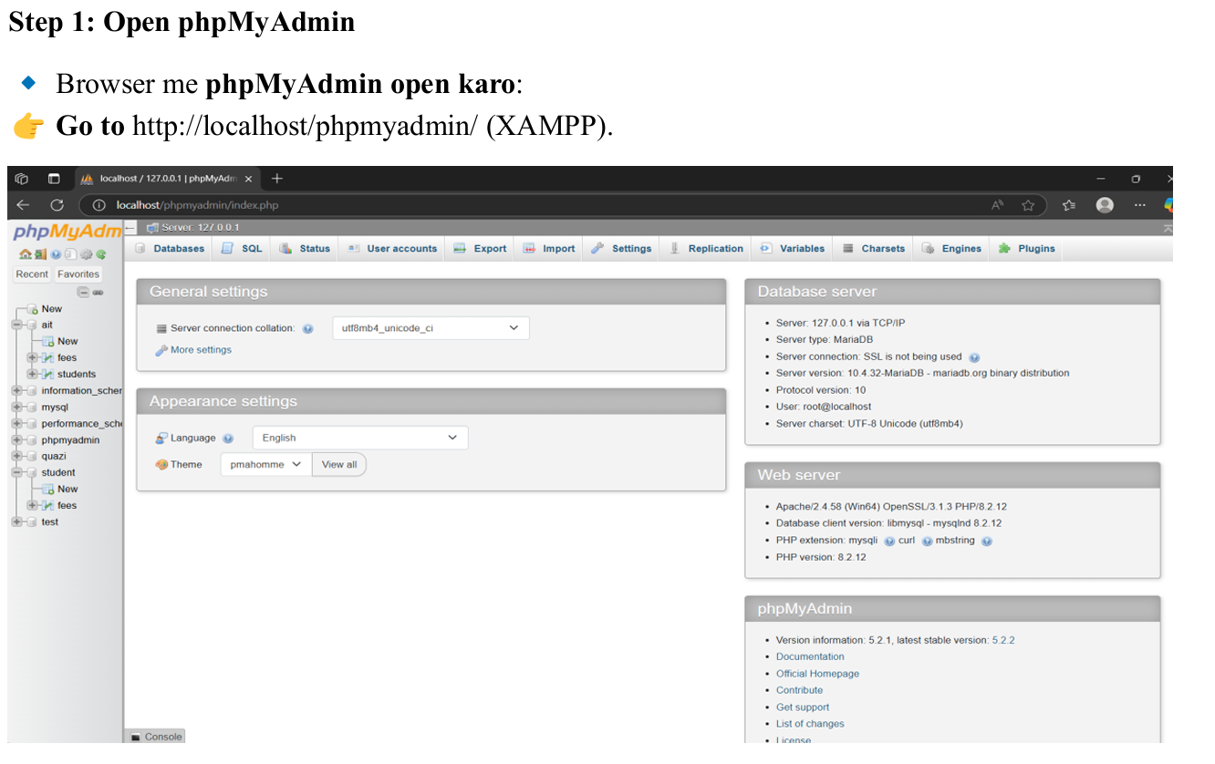Click help icon after mysqli extension
The width and height of the screenshot is (1215, 764).
(889, 541)
